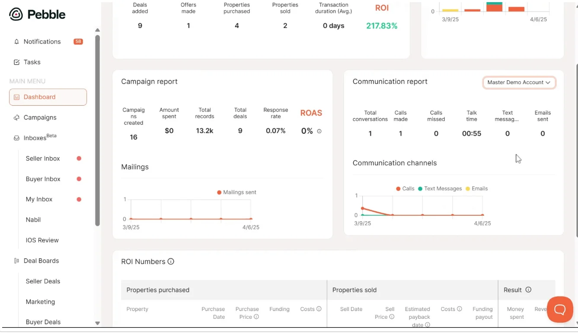
Task: Click the Properties sold table header
Action: click(354, 290)
